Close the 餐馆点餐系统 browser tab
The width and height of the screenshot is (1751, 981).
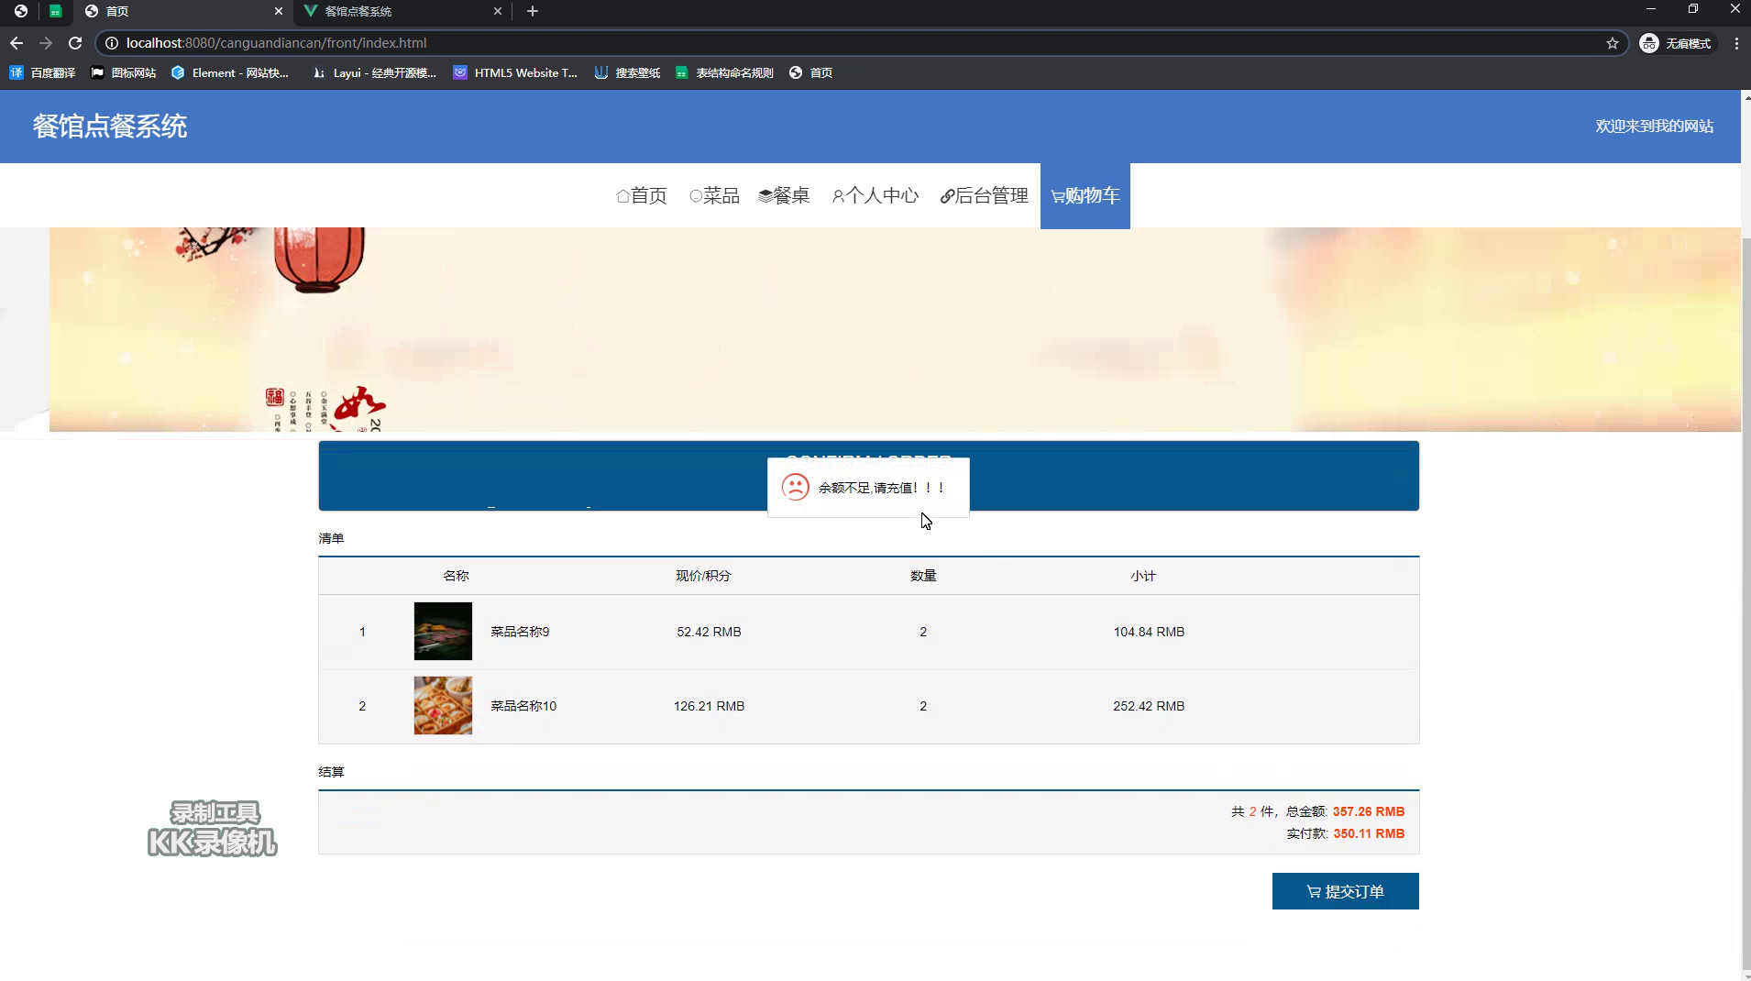tap(498, 11)
